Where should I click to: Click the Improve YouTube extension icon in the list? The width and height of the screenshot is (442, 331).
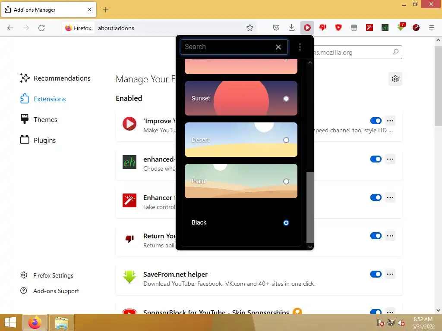click(x=129, y=124)
